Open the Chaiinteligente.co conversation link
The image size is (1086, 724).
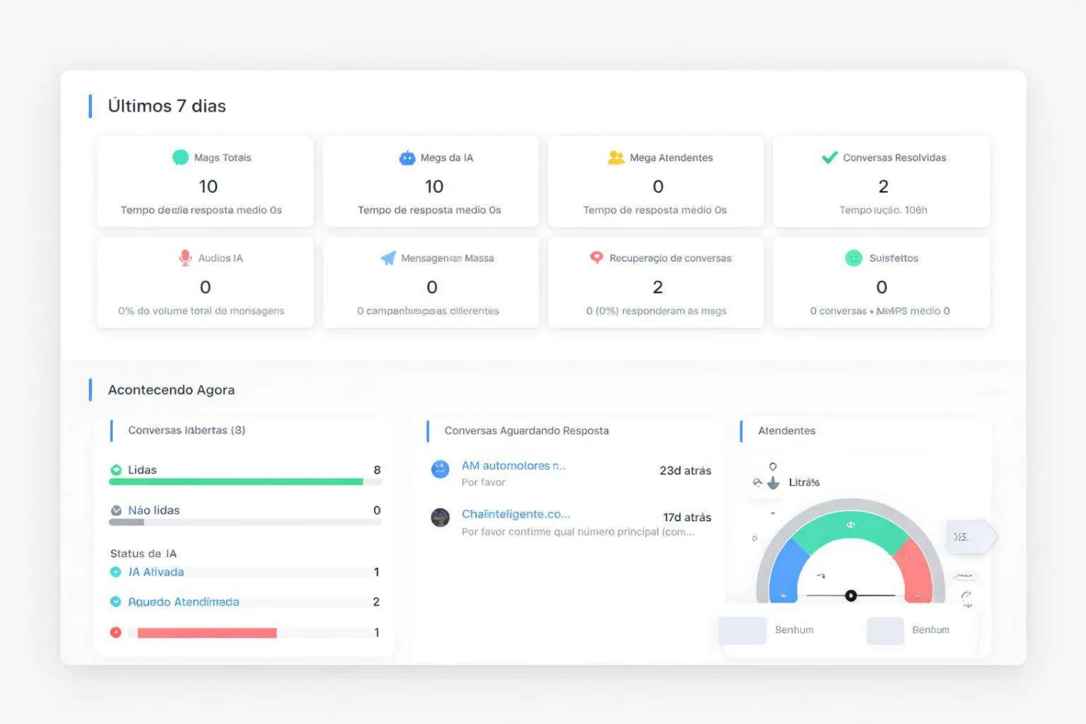coord(516,514)
